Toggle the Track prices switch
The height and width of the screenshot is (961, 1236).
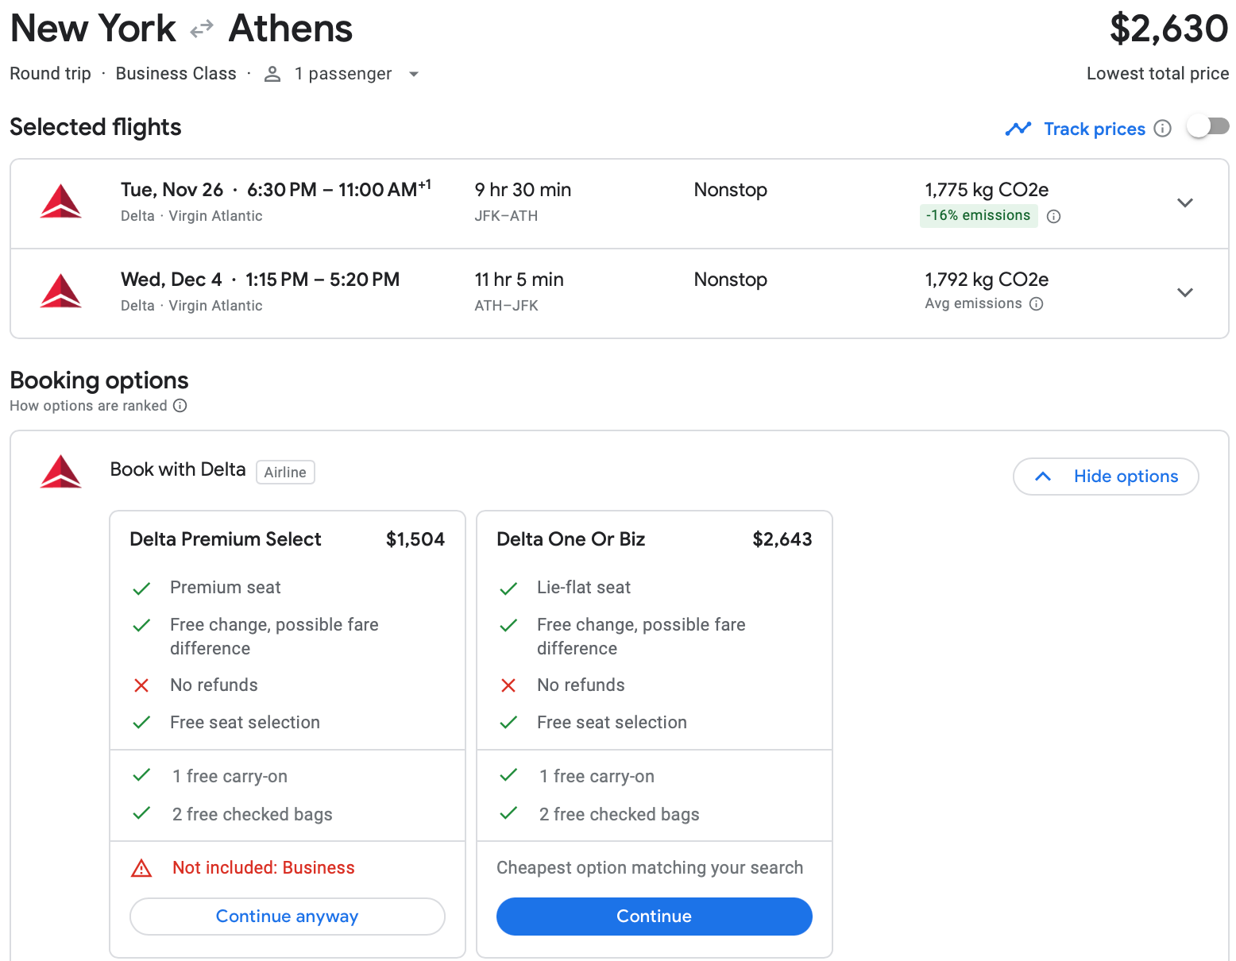click(1208, 127)
